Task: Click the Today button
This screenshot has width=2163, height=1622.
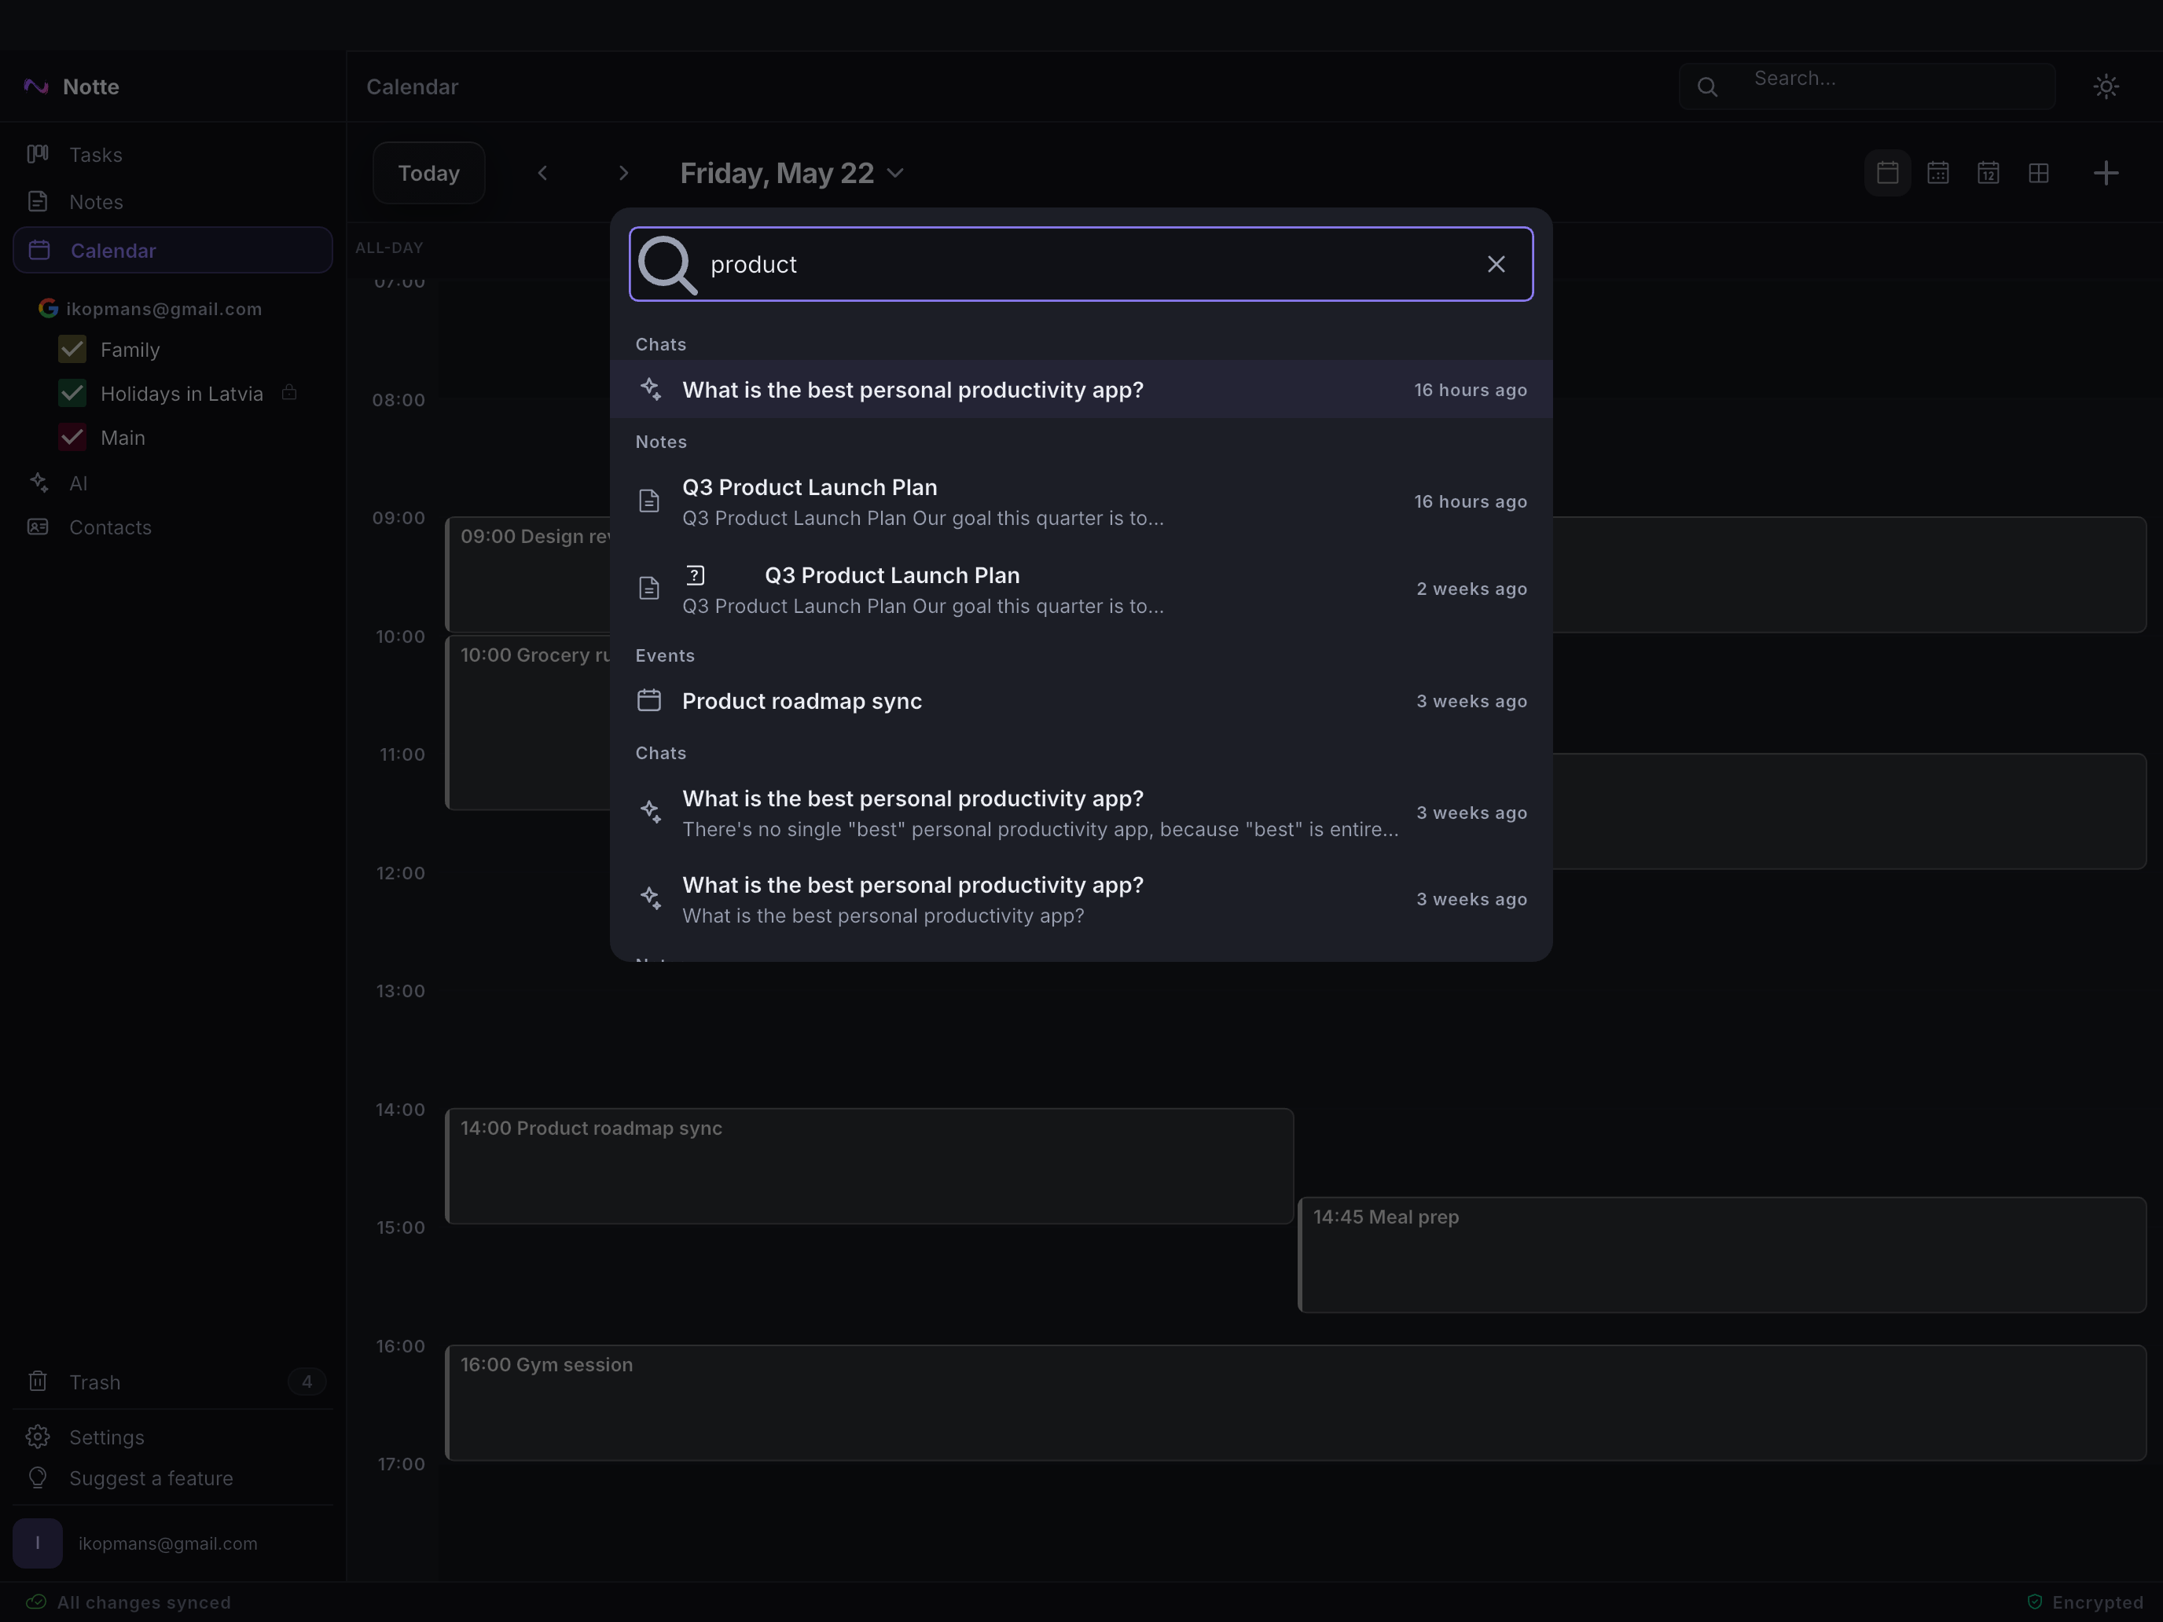Action: pyautogui.click(x=428, y=173)
